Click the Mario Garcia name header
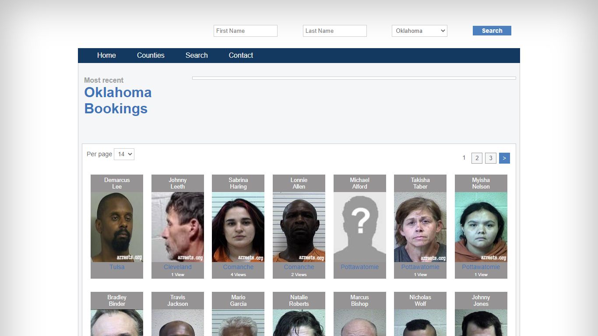 [x=238, y=301]
